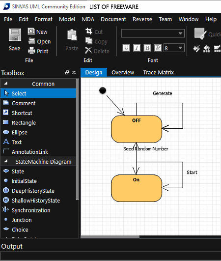Select the InitialState tool

tap(20, 181)
